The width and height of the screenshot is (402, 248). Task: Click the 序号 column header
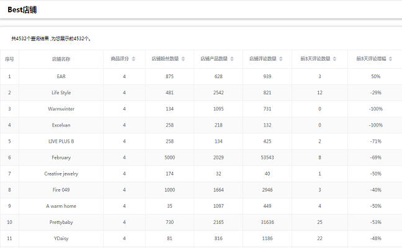pos(9,59)
